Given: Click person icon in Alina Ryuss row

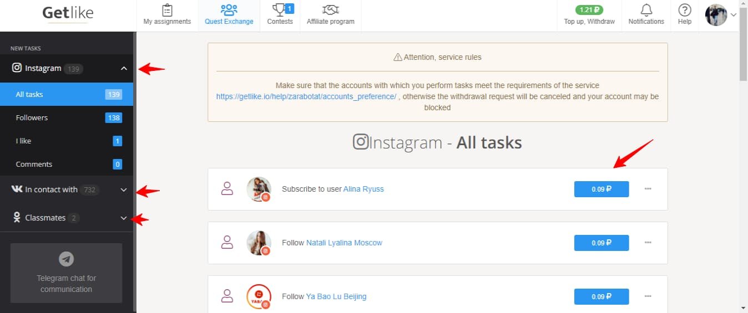Looking at the screenshot, I should pyautogui.click(x=227, y=188).
